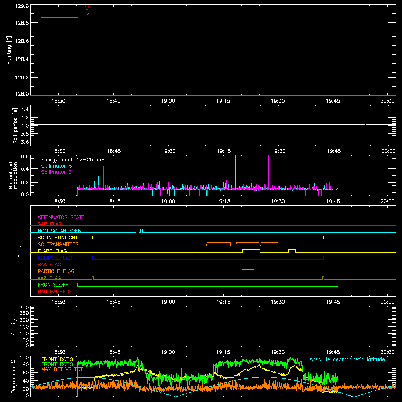This screenshot has height=402, width=402.
Task: Click the NON_SOLAR_EVENT flag label
Action: tap(61, 231)
